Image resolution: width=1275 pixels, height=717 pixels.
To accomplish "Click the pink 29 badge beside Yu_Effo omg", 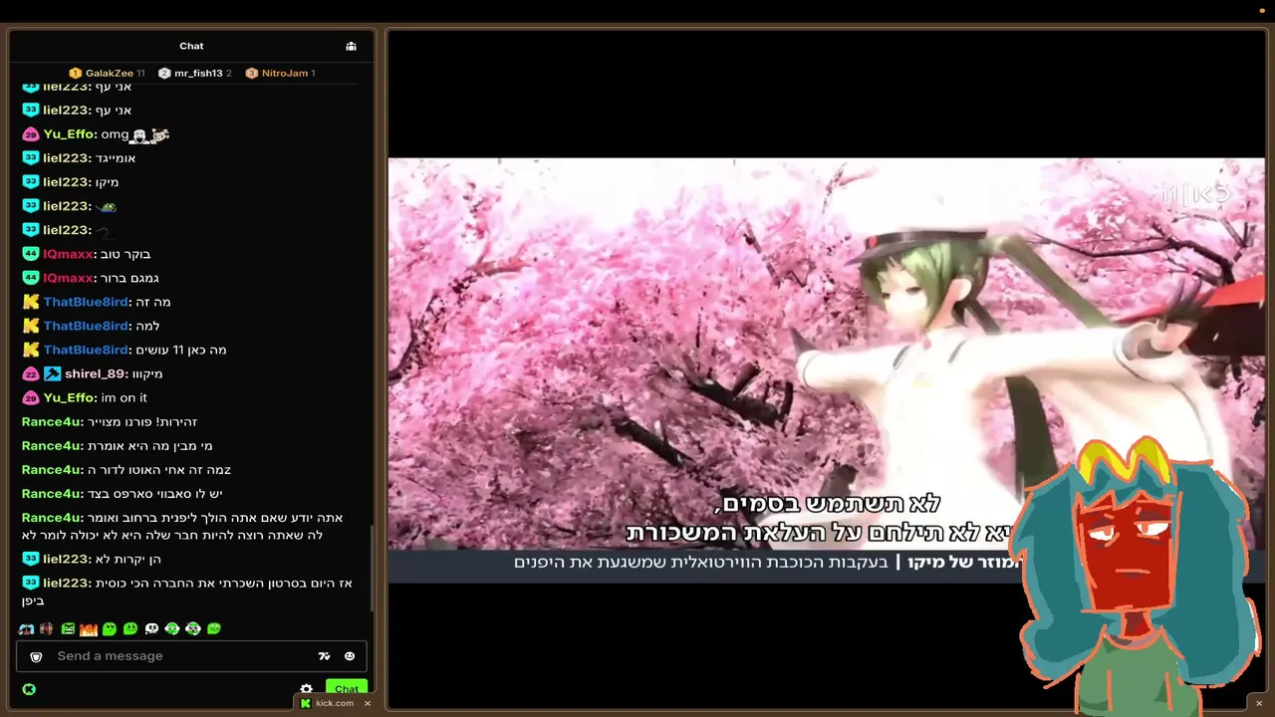I will [31, 134].
